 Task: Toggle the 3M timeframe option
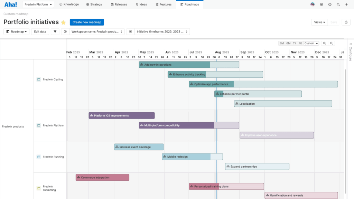(282, 44)
